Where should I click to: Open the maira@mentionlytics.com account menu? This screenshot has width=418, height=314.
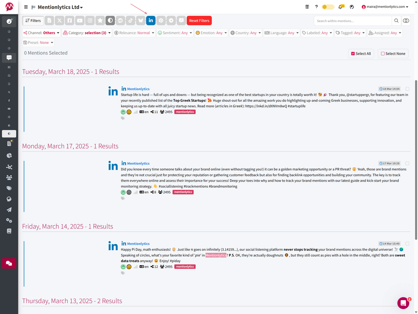(385, 7)
